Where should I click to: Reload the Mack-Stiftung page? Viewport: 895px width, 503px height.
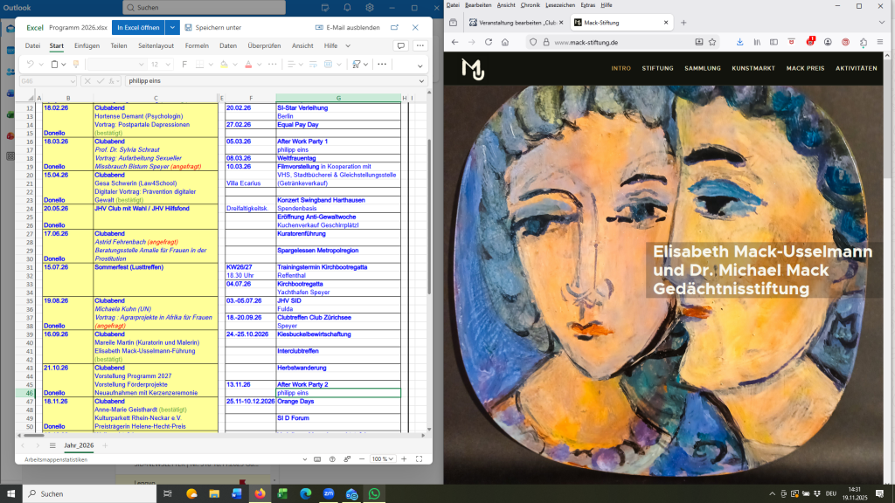point(489,42)
